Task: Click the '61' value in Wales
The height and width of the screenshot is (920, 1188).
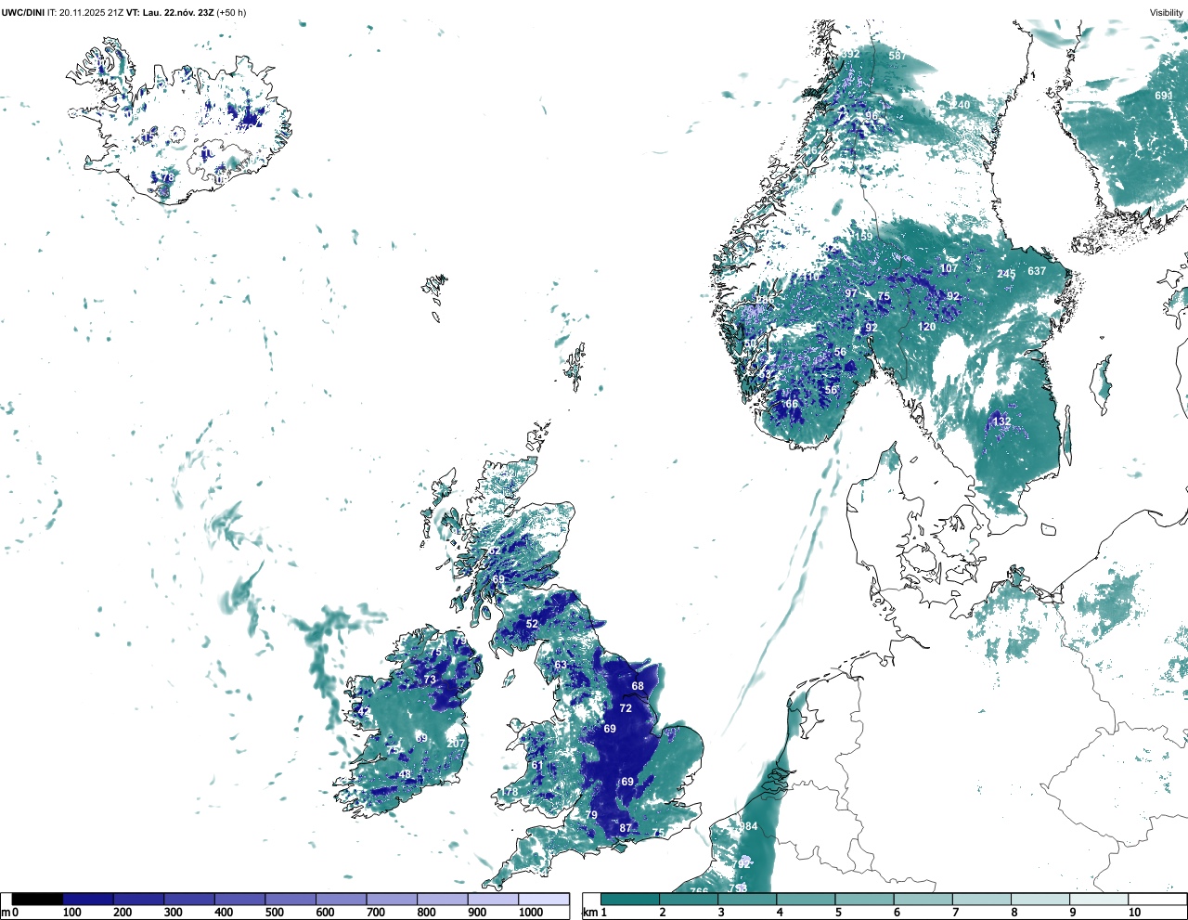Action: pos(536,766)
